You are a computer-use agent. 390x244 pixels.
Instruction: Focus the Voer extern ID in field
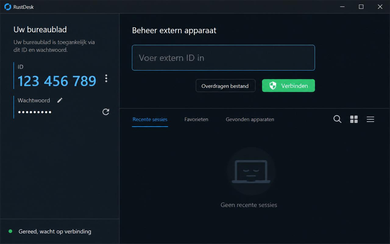click(223, 58)
